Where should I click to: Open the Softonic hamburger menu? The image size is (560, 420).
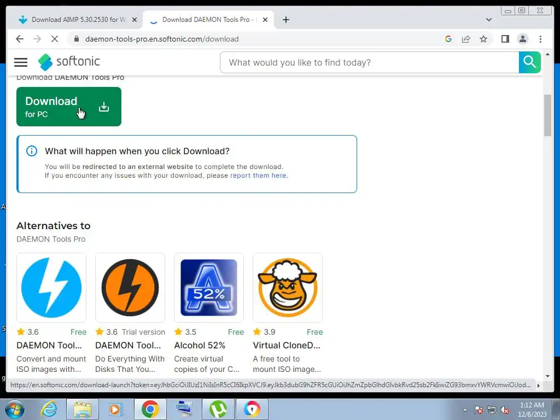coord(21,62)
